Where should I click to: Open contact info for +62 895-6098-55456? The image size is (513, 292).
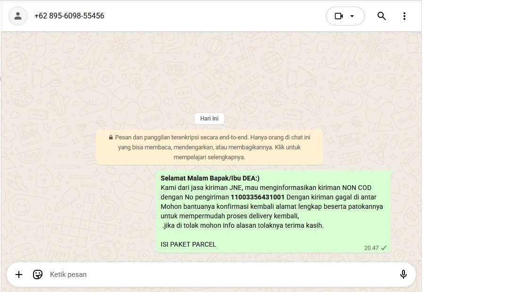[69, 16]
